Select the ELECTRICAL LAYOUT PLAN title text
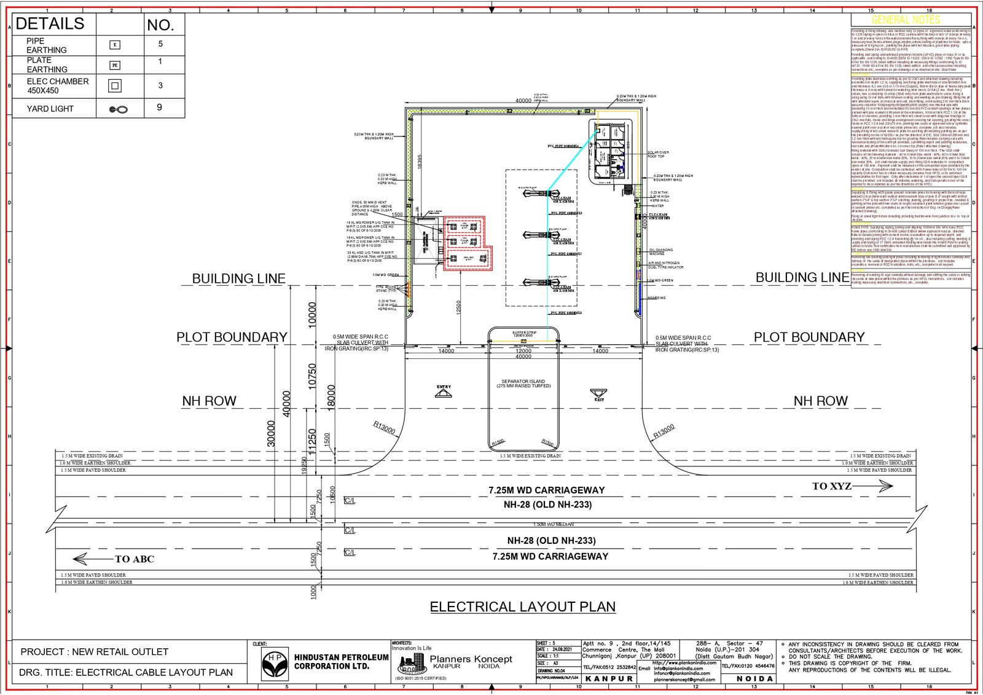Viewport: 983px width, 695px height. [x=522, y=607]
